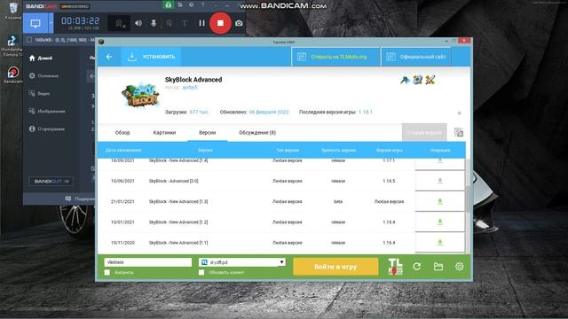
Task: Switch to the Картинки tab
Action: tap(164, 133)
